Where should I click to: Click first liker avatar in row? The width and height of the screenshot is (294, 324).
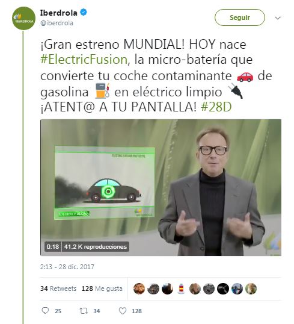tap(139, 288)
